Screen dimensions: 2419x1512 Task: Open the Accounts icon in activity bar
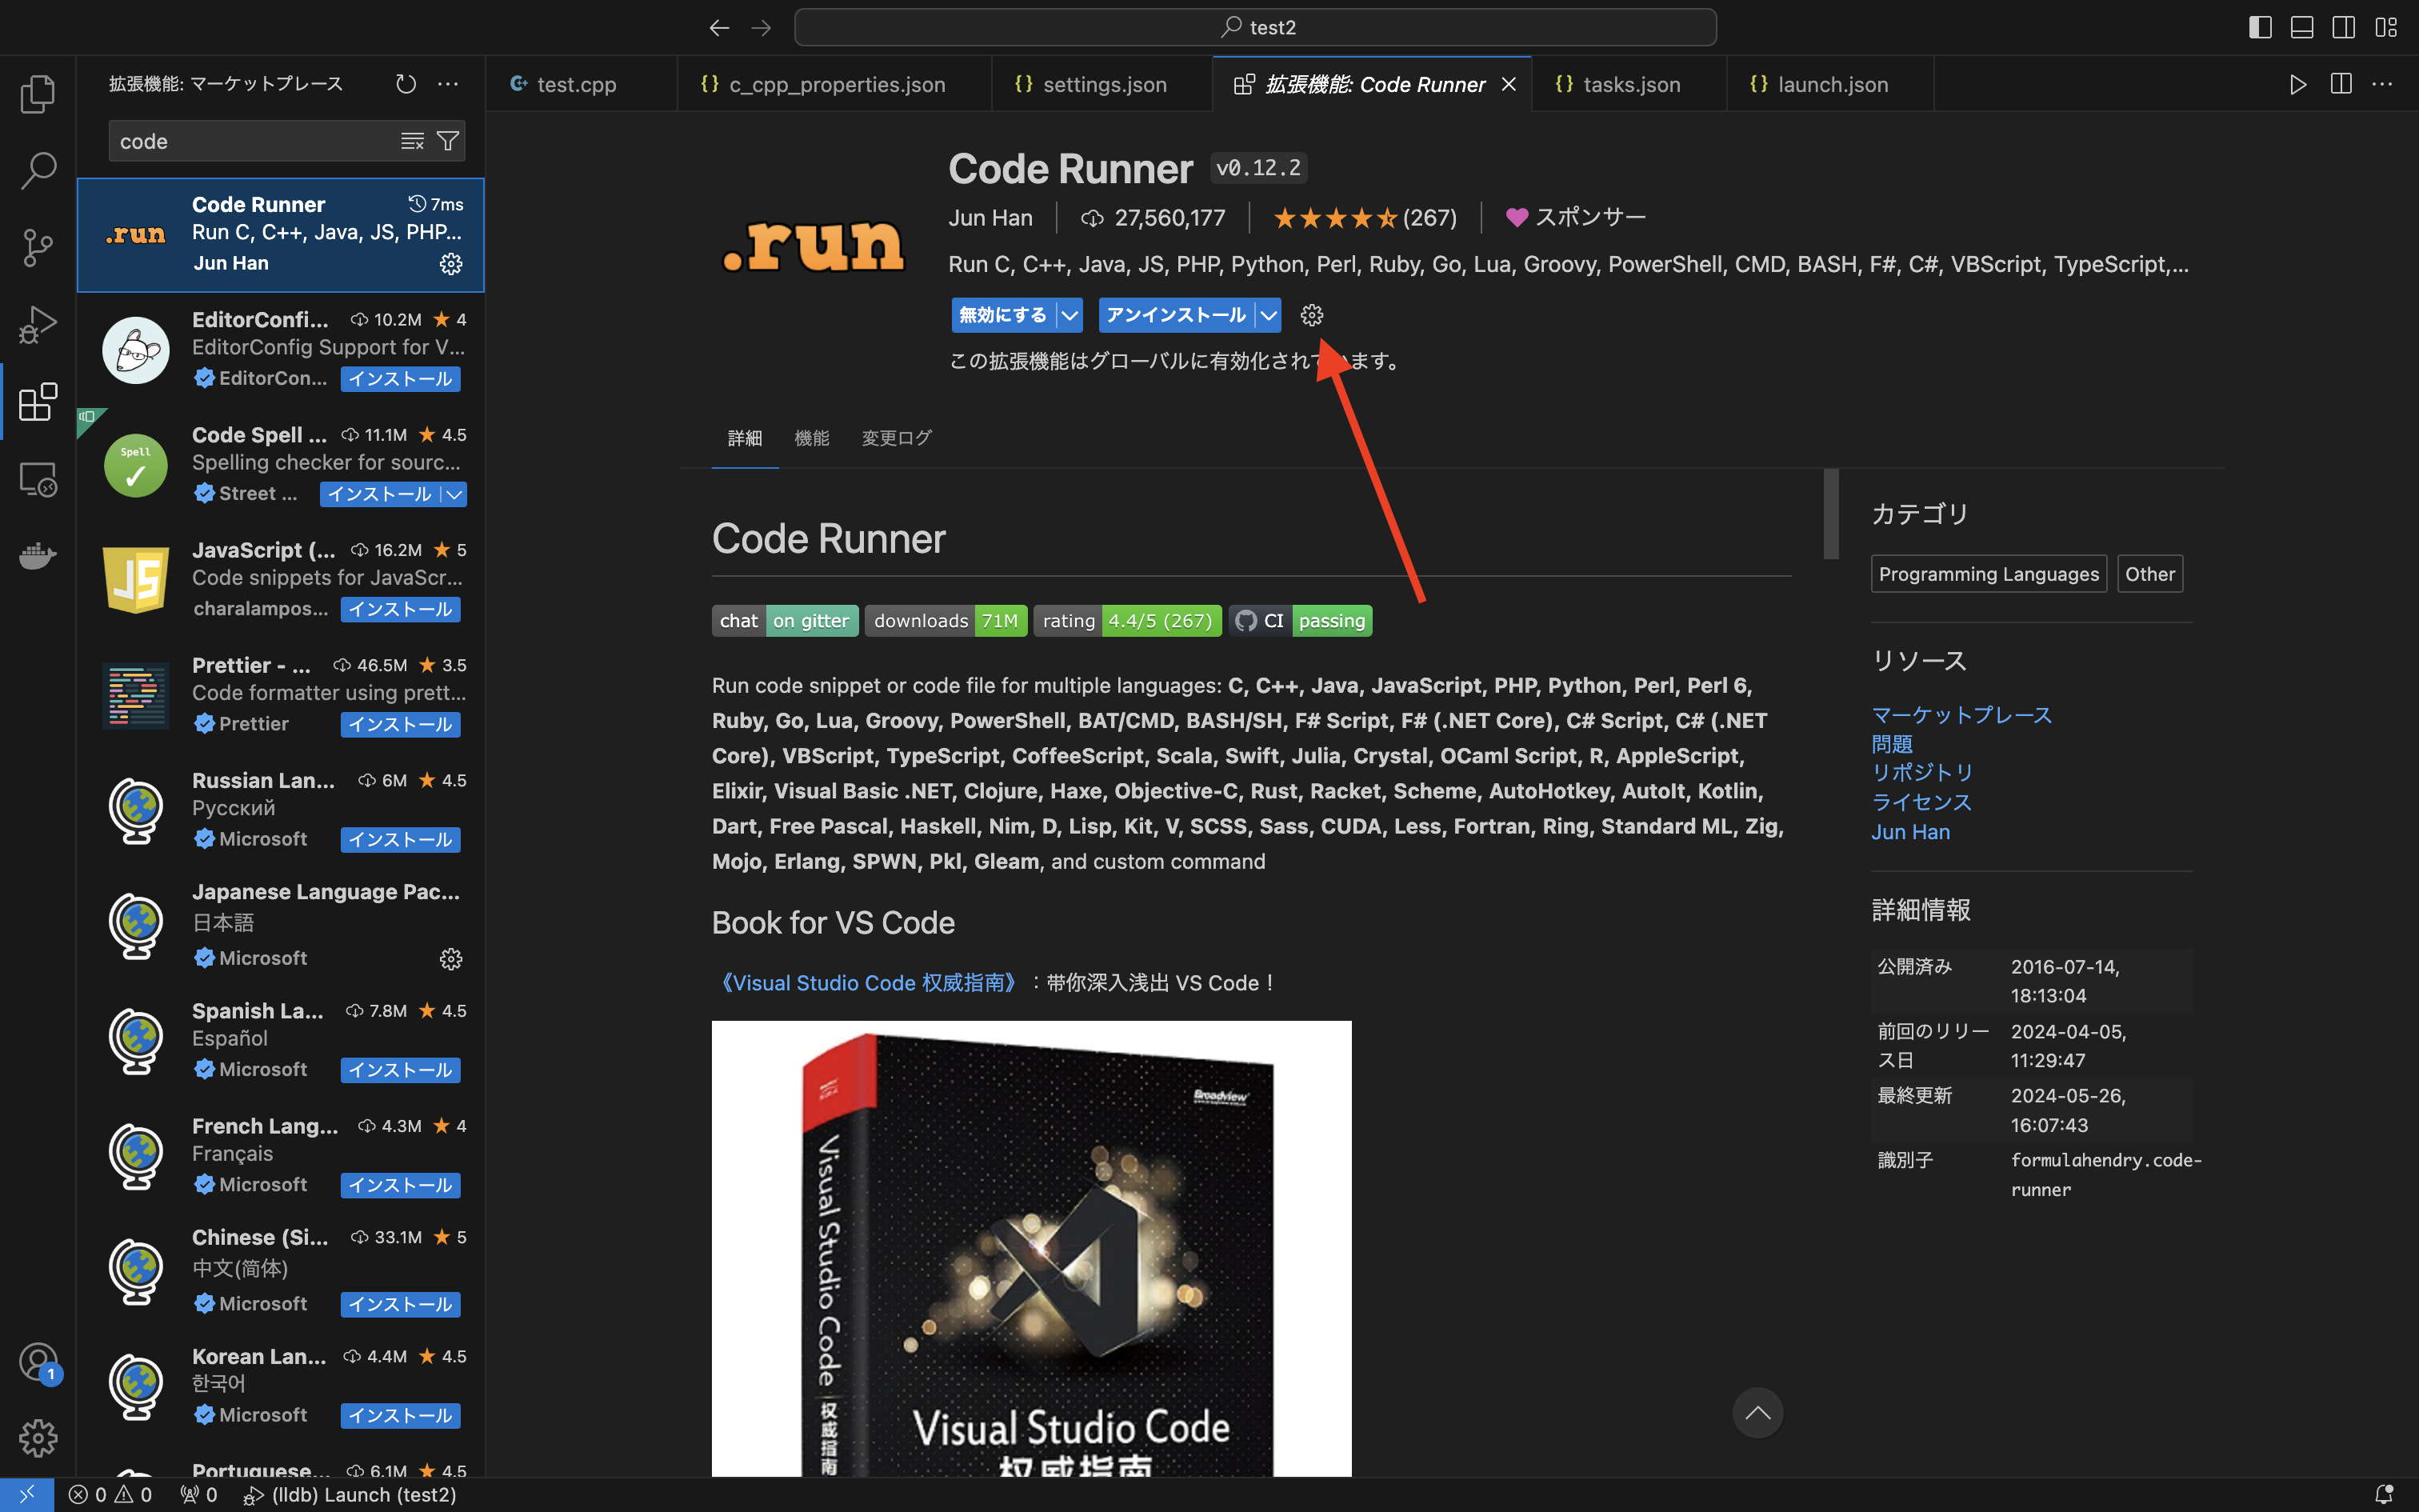(x=38, y=1361)
